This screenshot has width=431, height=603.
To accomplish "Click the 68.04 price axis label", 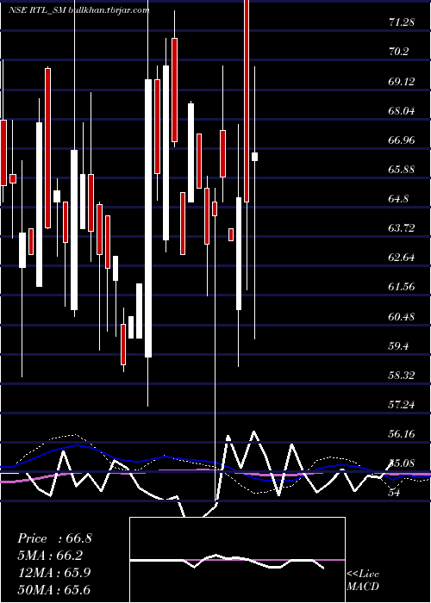I will [402, 111].
